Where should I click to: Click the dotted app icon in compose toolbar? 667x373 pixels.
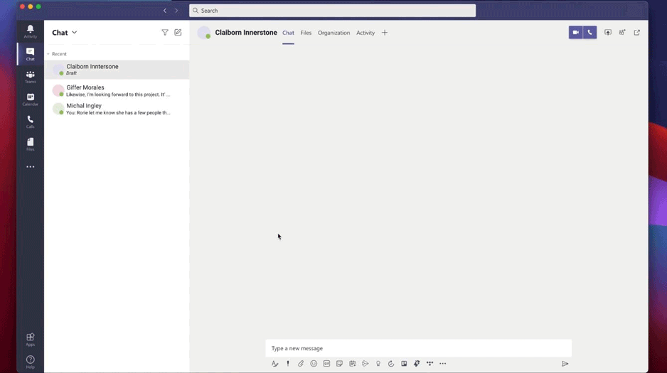pyautogui.click(x=429, y=364)
